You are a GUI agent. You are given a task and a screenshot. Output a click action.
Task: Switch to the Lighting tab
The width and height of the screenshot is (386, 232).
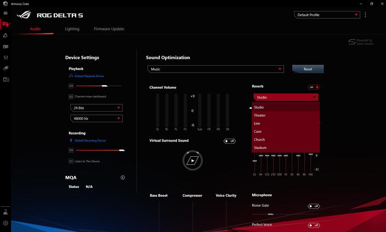point(72,29)
